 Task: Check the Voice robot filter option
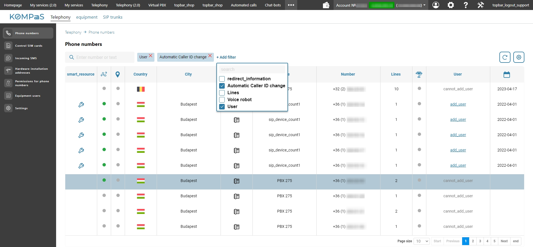coord(222,100)
